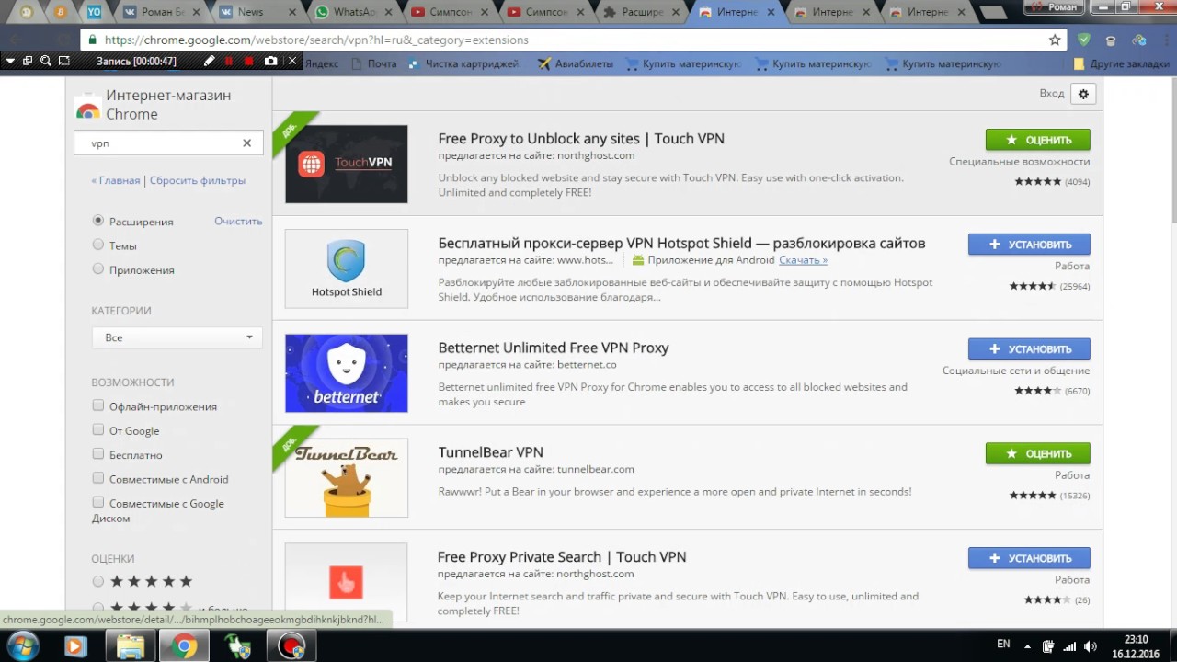The width and height of the screenshot is (1177, 662).
Task: Open Чистка картриджей bookmark
Action: click(x=465, y=63)
